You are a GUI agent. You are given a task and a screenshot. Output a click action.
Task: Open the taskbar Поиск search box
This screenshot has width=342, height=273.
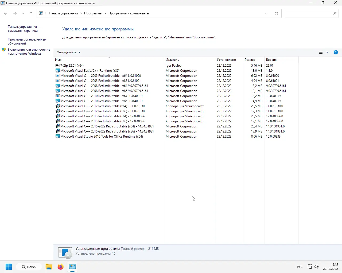click(x=29, y=267)
